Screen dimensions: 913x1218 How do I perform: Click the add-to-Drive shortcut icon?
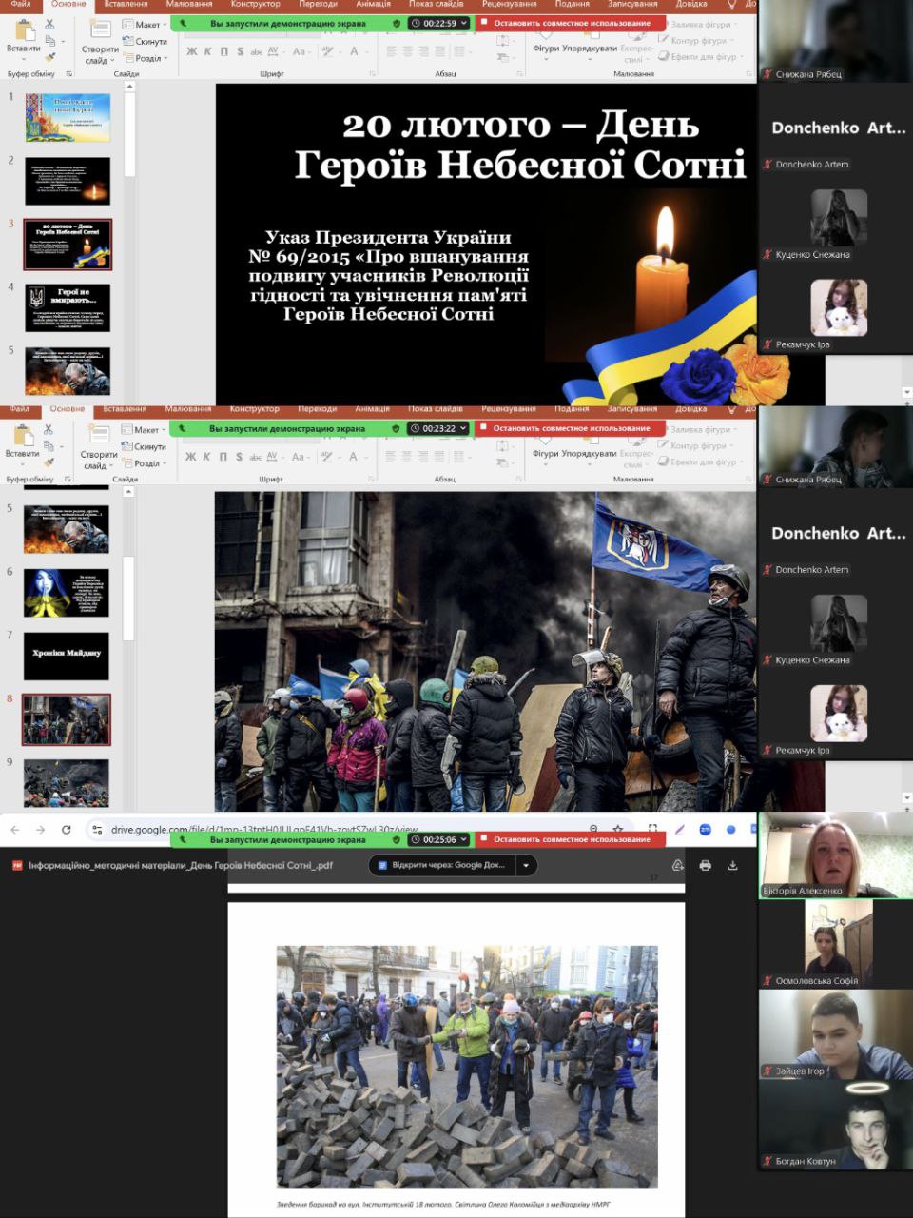click(x=677, y=865)
